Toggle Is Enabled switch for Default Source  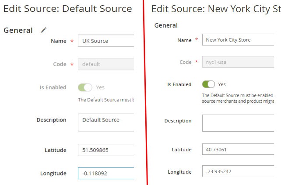pyautogui.click(x=85, y=87)
